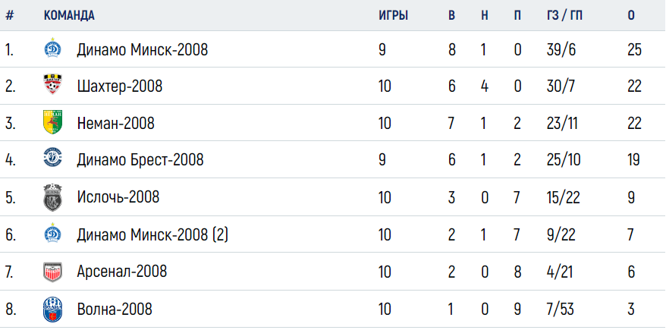Click the Арсенал-2008 red crest
The width and height of the screenshot is (666, 330).
52,272
